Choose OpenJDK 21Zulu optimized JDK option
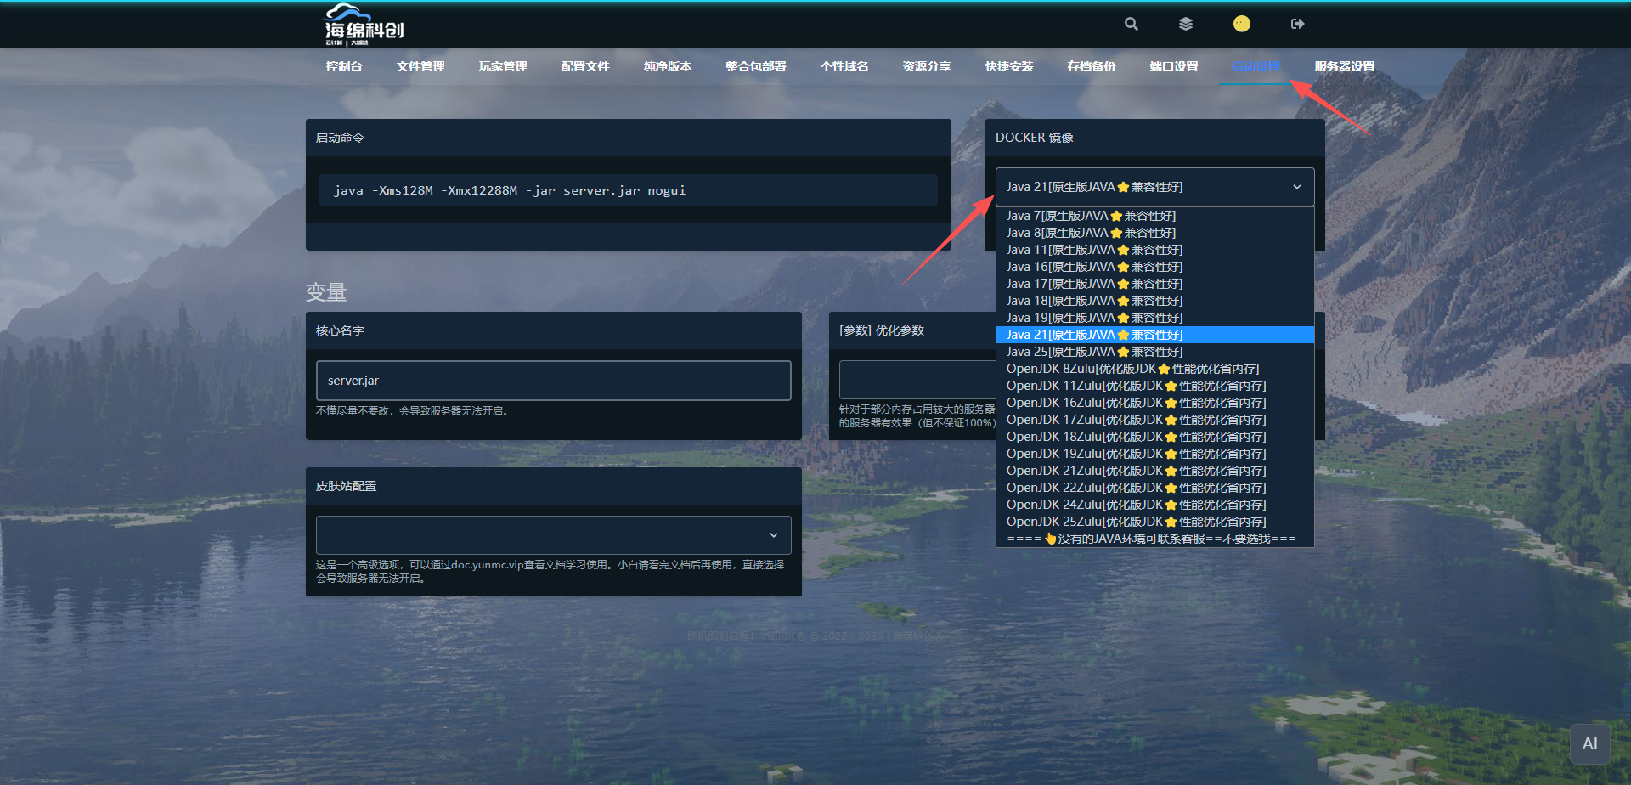The image size is (1631, 785). 1136,471
